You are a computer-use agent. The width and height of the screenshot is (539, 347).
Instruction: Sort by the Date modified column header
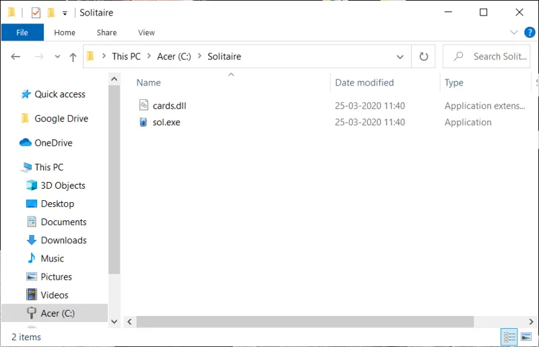tap(364, 82)
